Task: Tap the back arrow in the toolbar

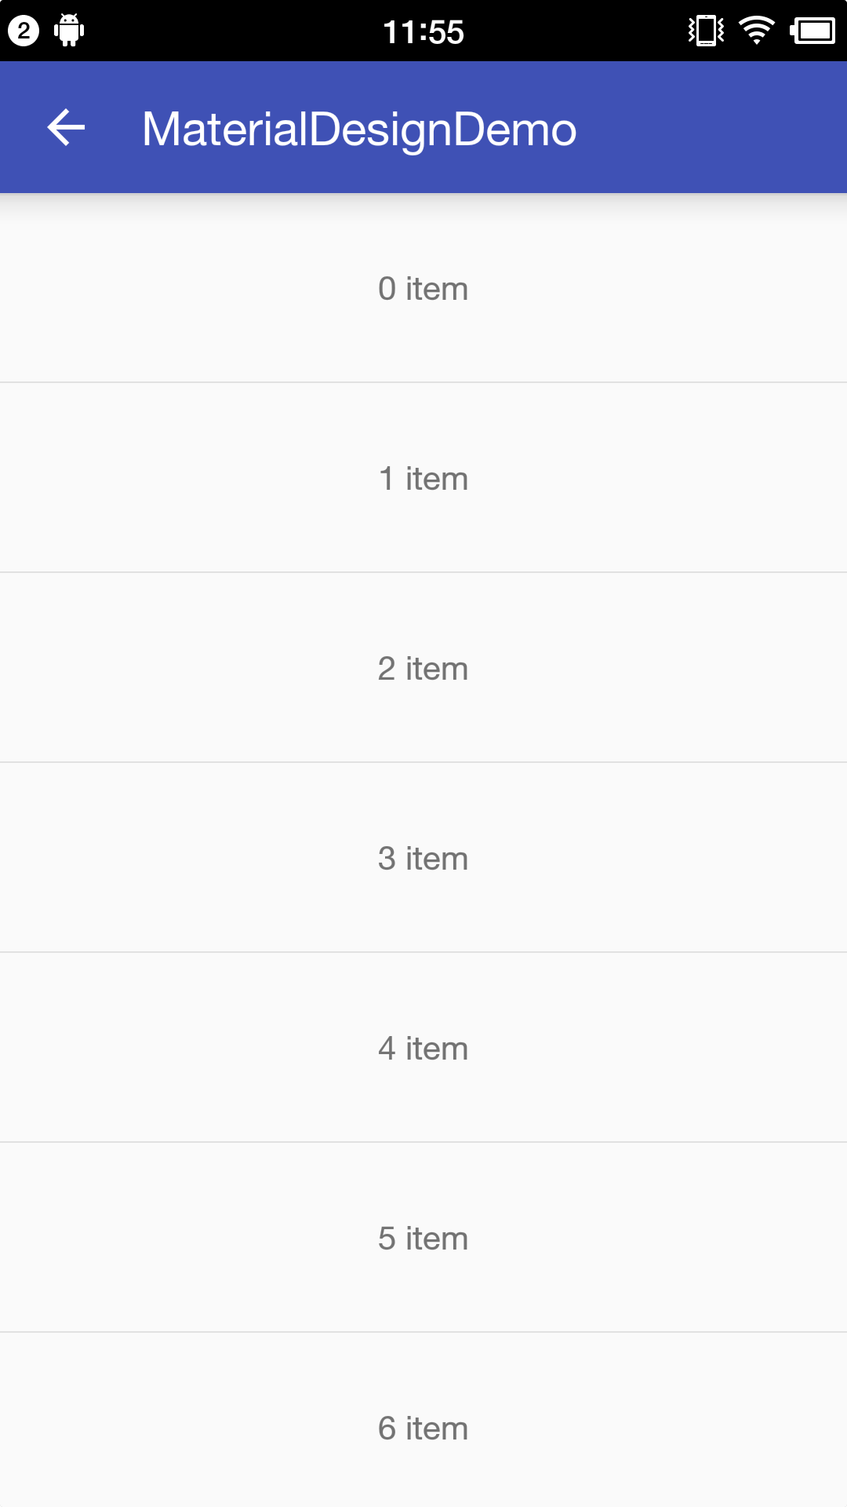Action: [x=66, y=128]
